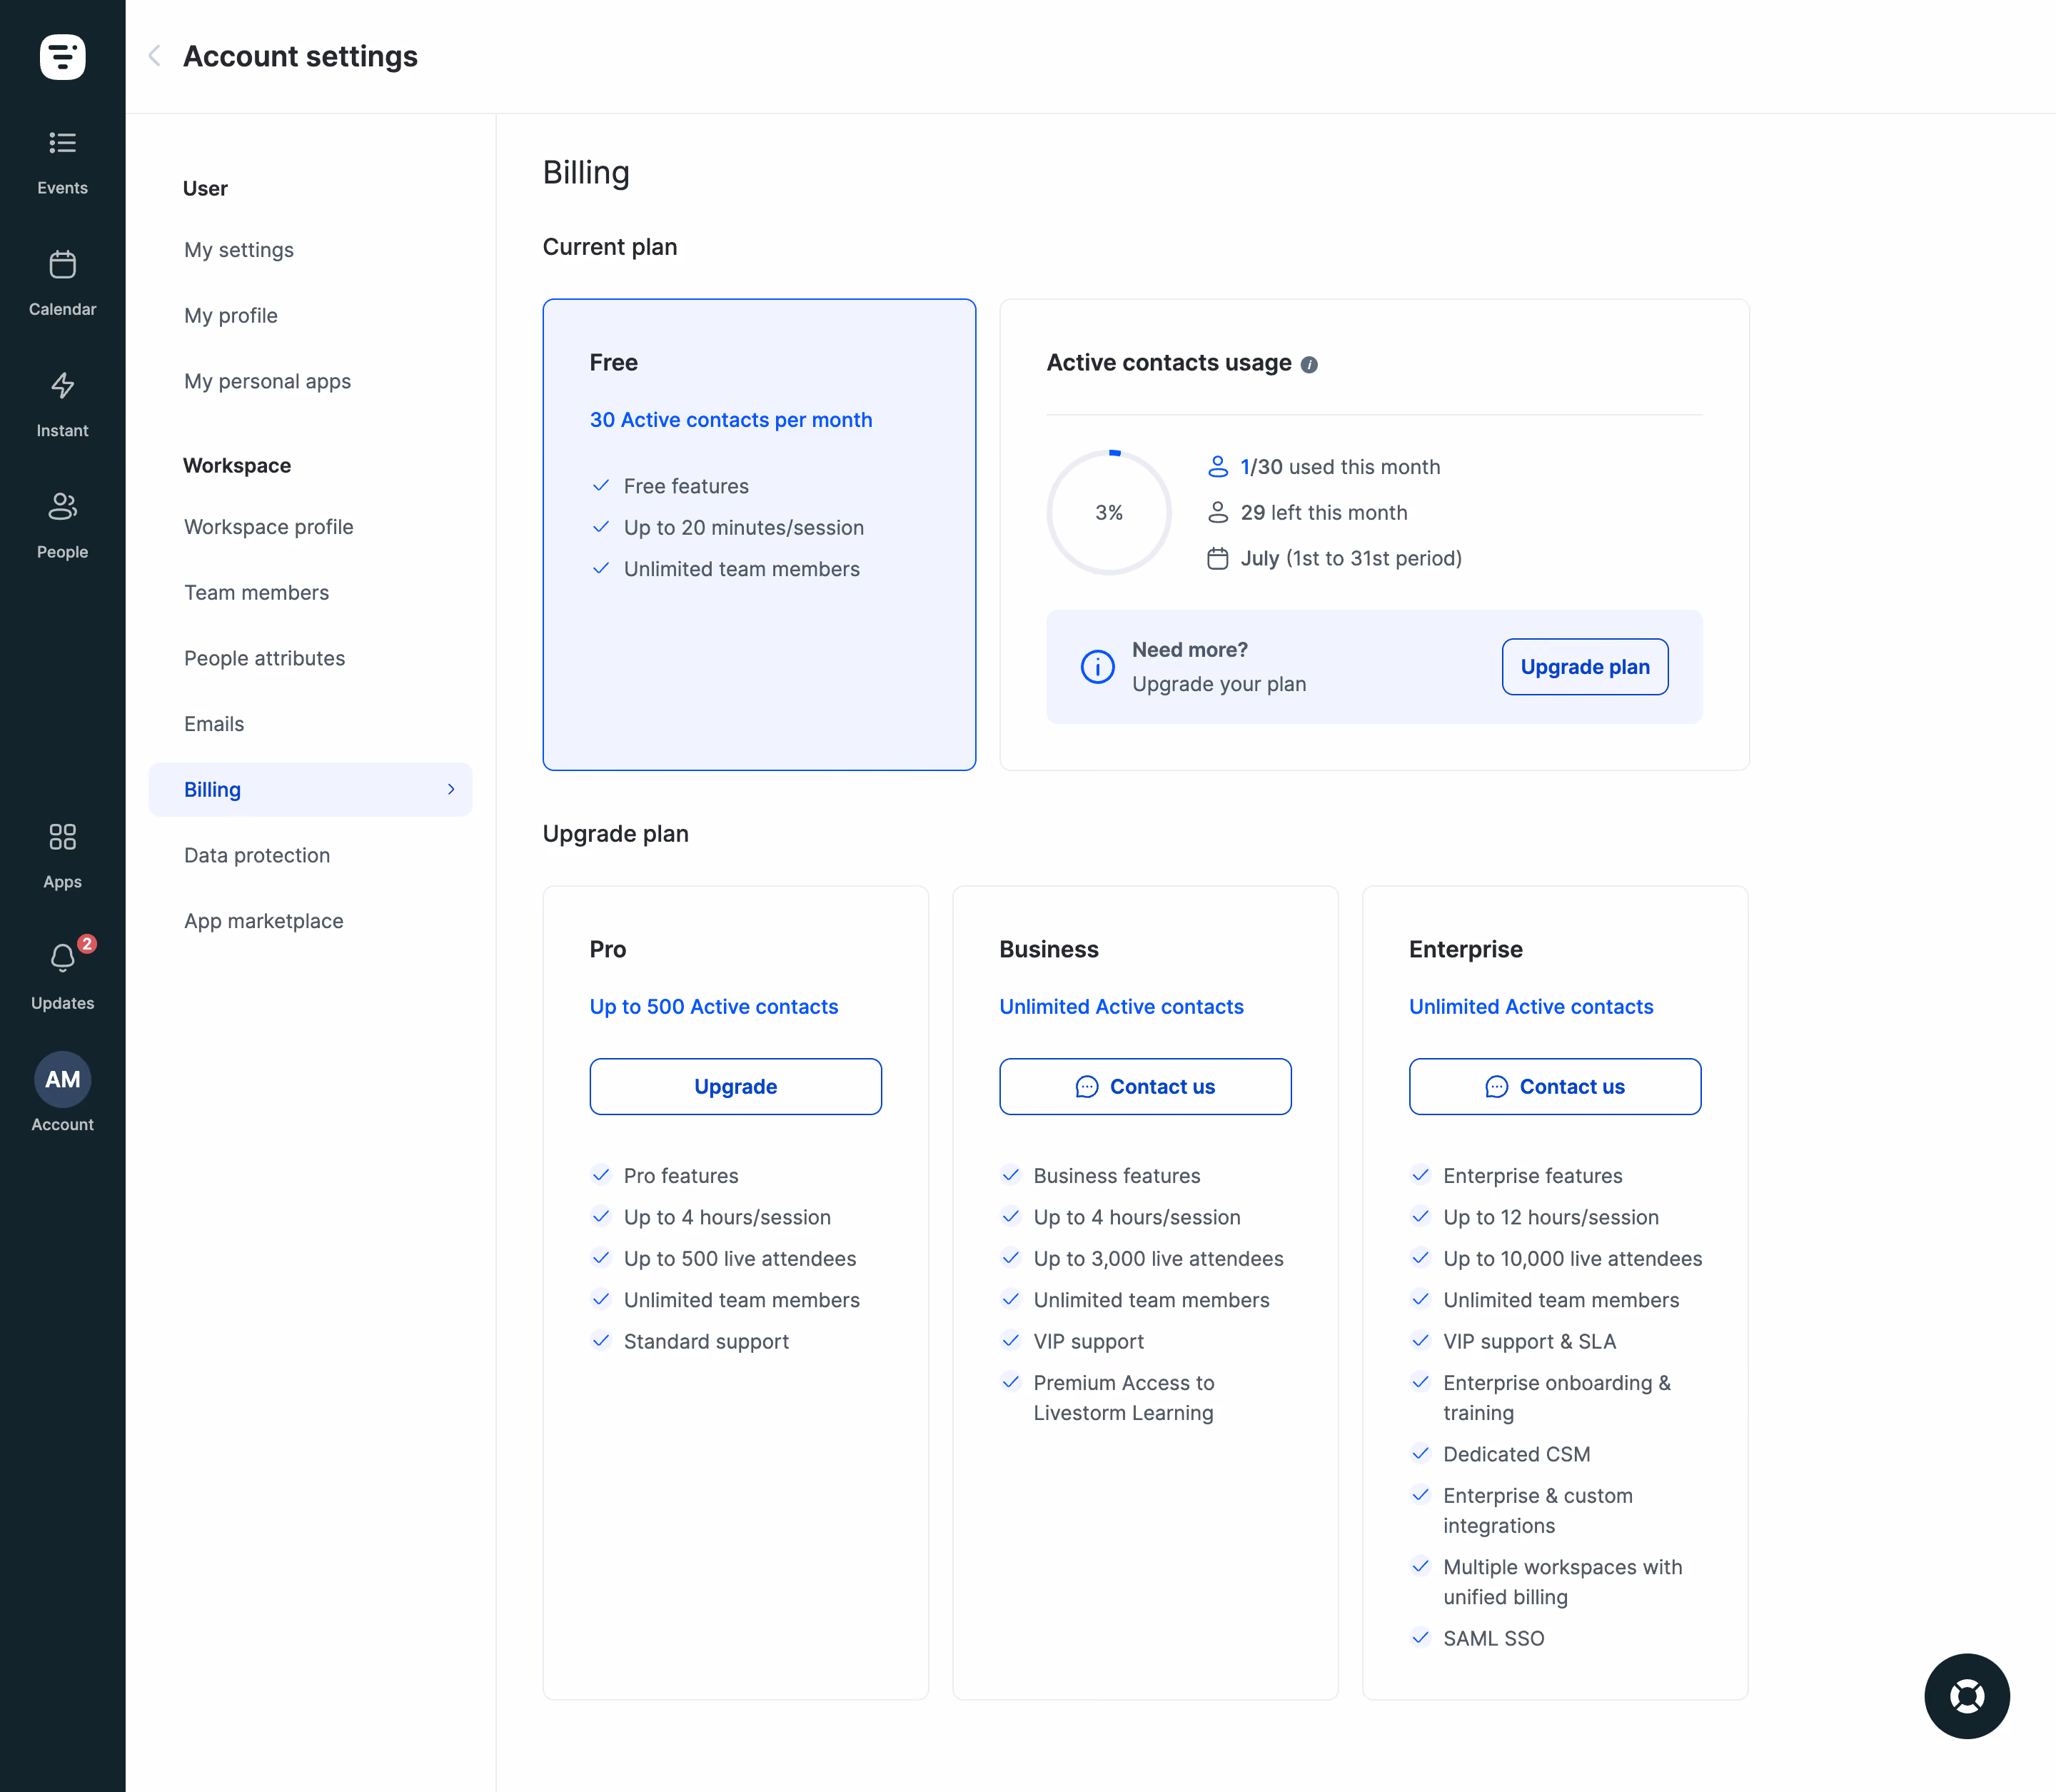Click checkmark beside 'Enterprise features'
The width and height of the screenshot is (2056, 1792).
coord(1421,1176)
